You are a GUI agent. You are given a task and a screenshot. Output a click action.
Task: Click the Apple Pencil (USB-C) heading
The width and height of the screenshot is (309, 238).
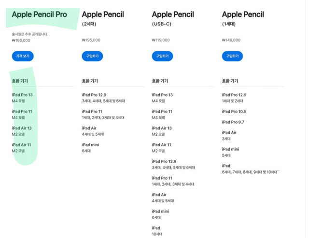point(173,15)
